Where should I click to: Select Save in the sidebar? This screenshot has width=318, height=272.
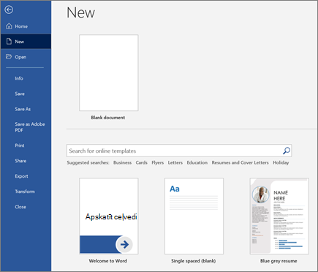tap(20, 94)
